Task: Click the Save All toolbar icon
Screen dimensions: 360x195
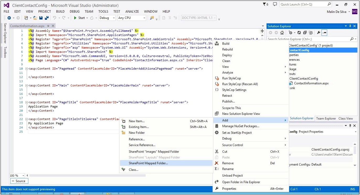Action: point(46,18)
